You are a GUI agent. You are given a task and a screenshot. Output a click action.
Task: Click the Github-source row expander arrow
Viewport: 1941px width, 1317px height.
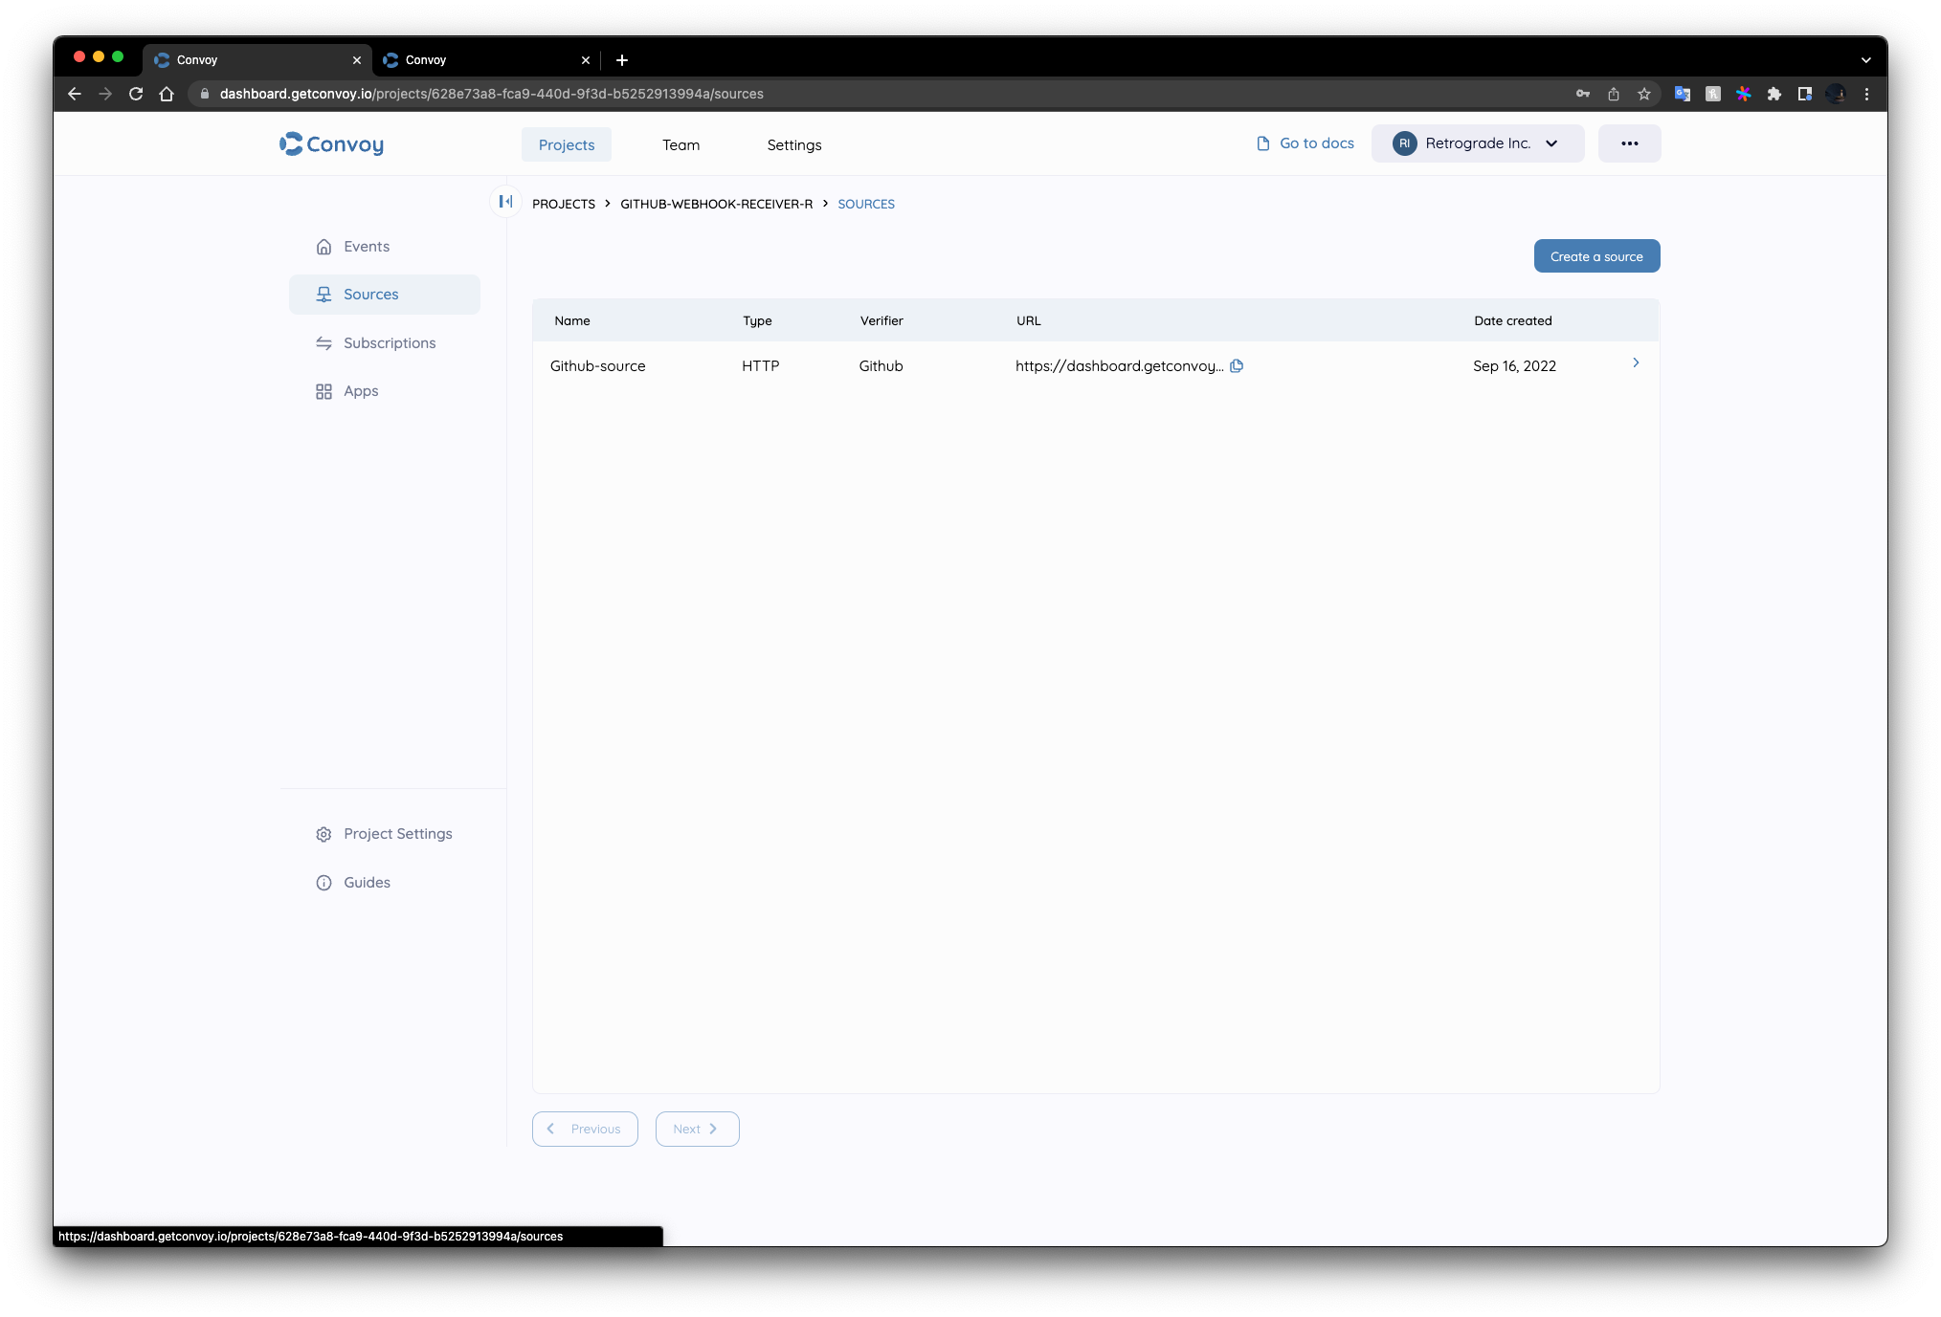(x=1637, y=363)
